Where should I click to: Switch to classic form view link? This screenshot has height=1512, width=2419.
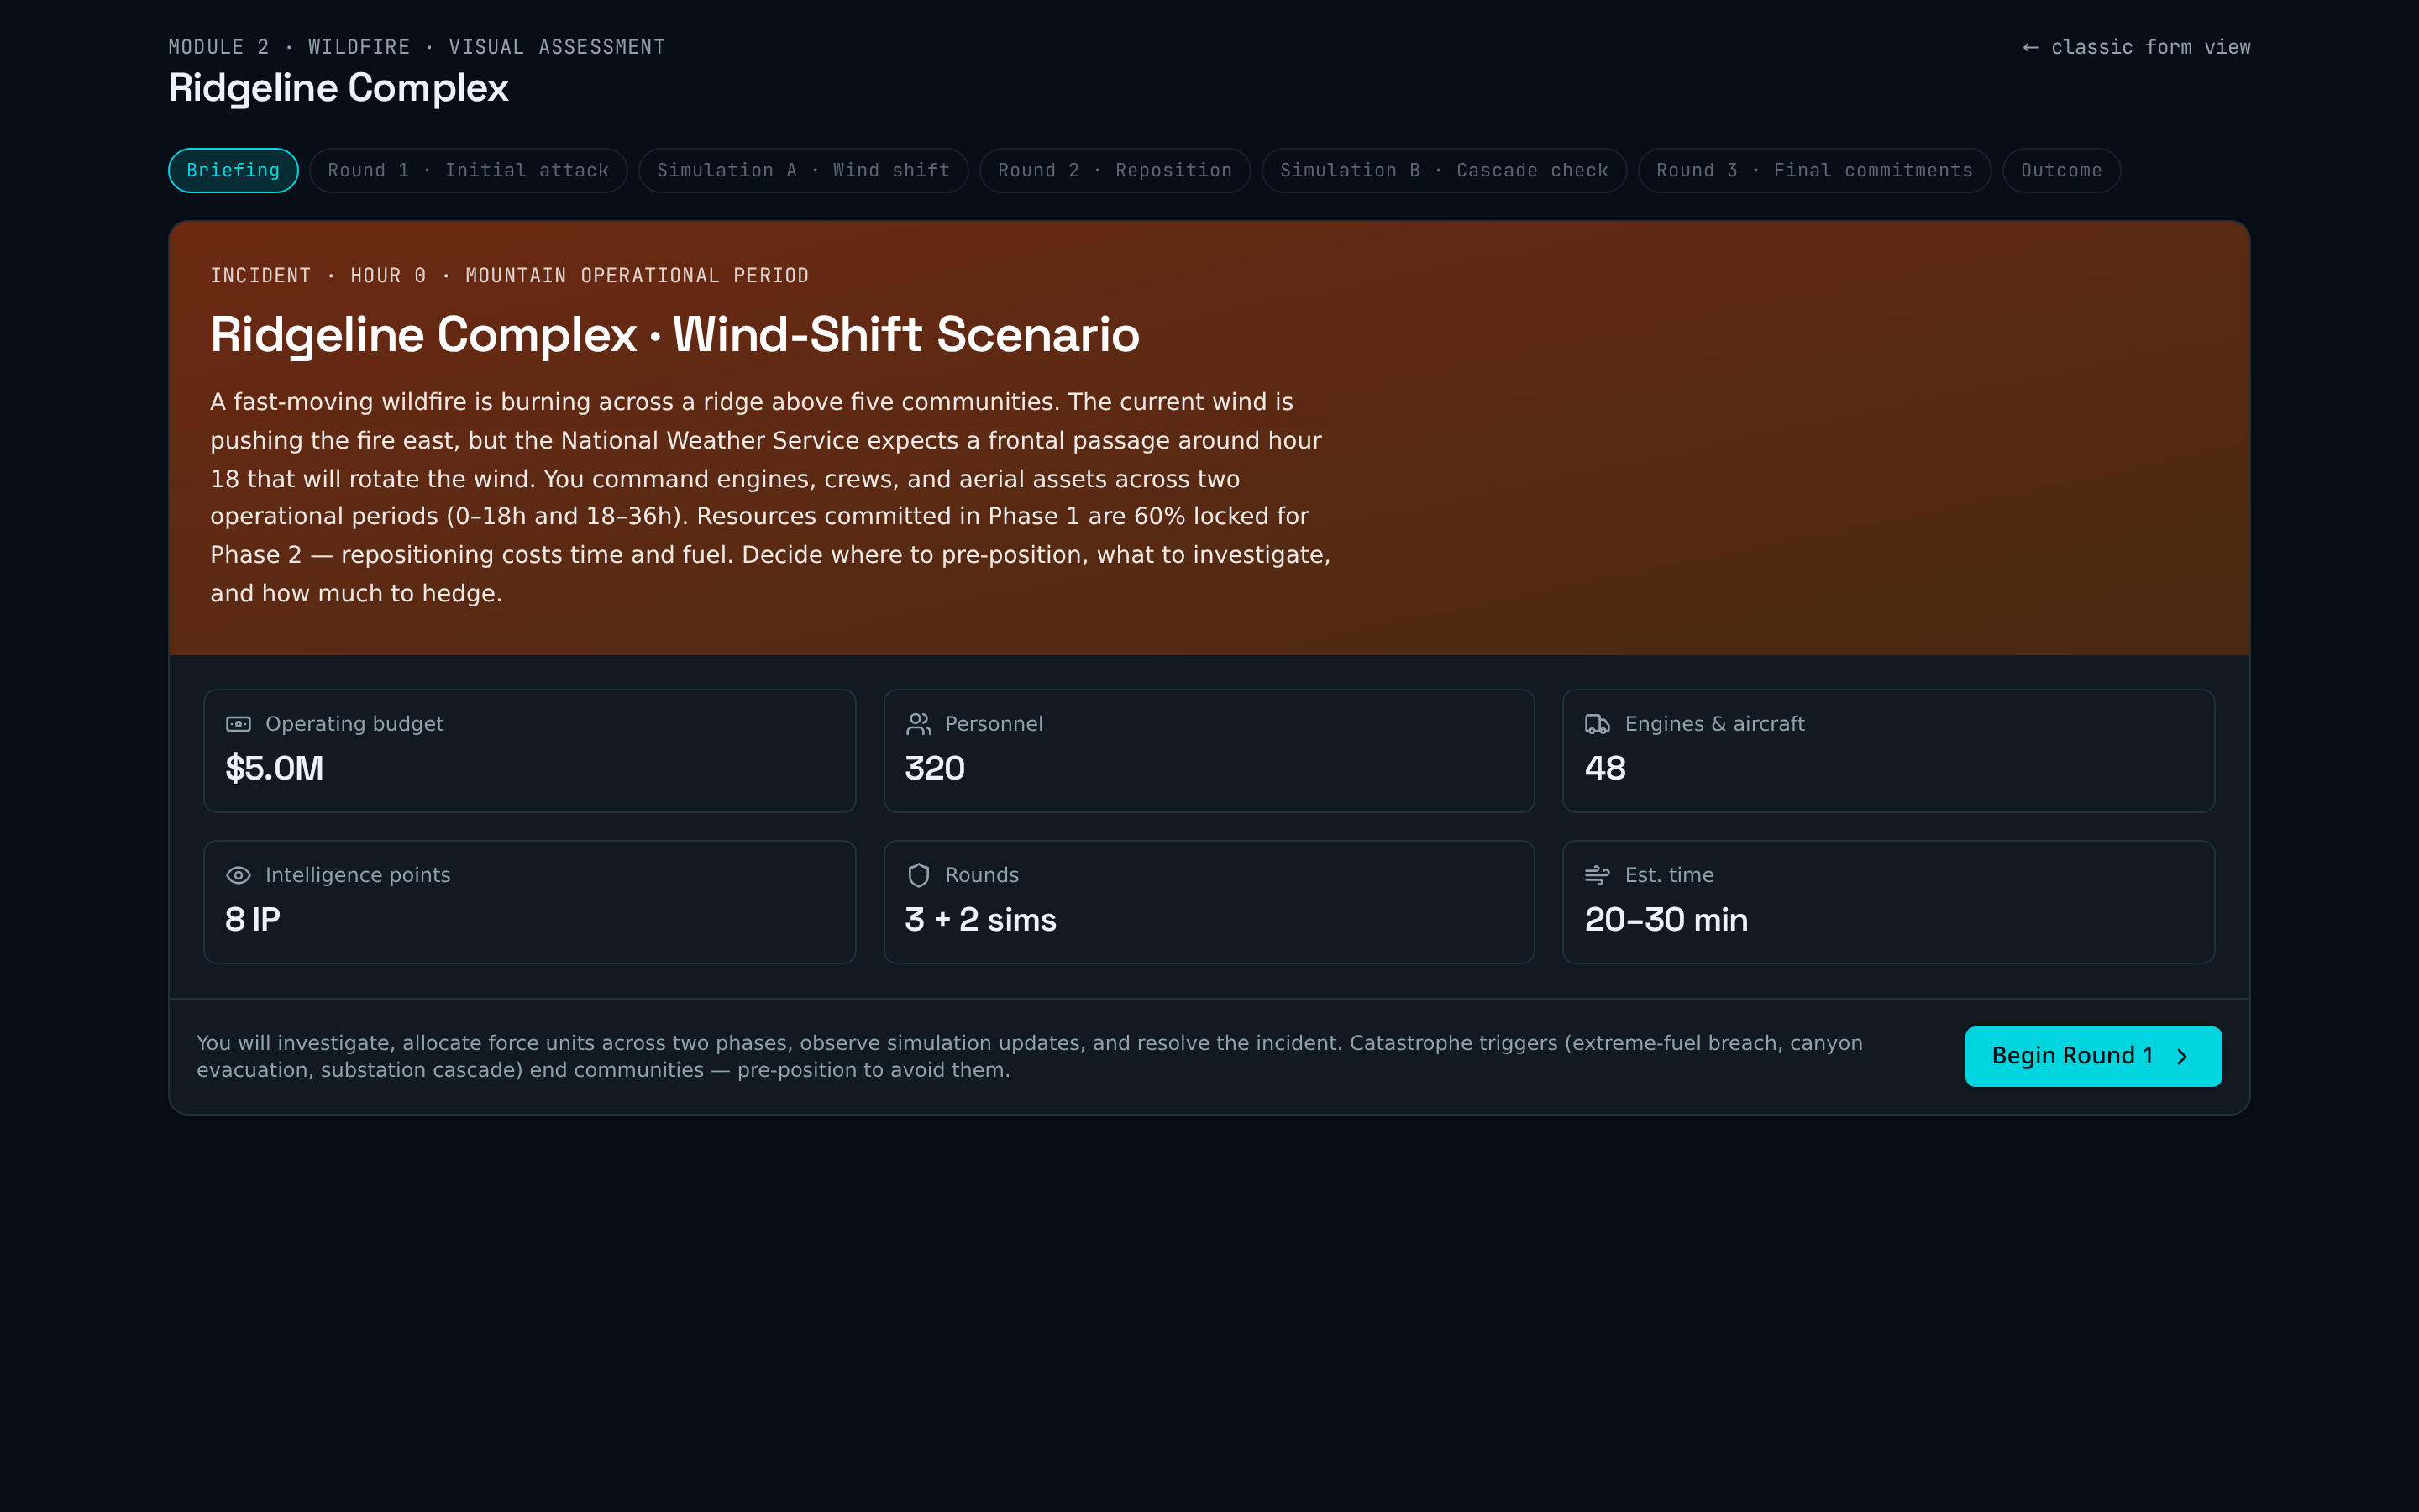click(2136, 47)
